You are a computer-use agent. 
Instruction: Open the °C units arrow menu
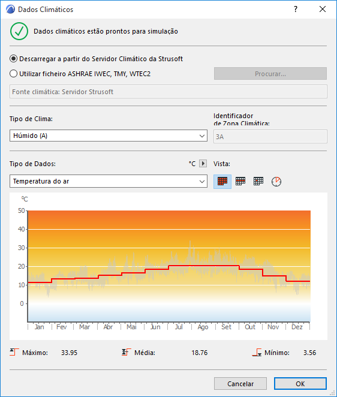click(203, 164)
